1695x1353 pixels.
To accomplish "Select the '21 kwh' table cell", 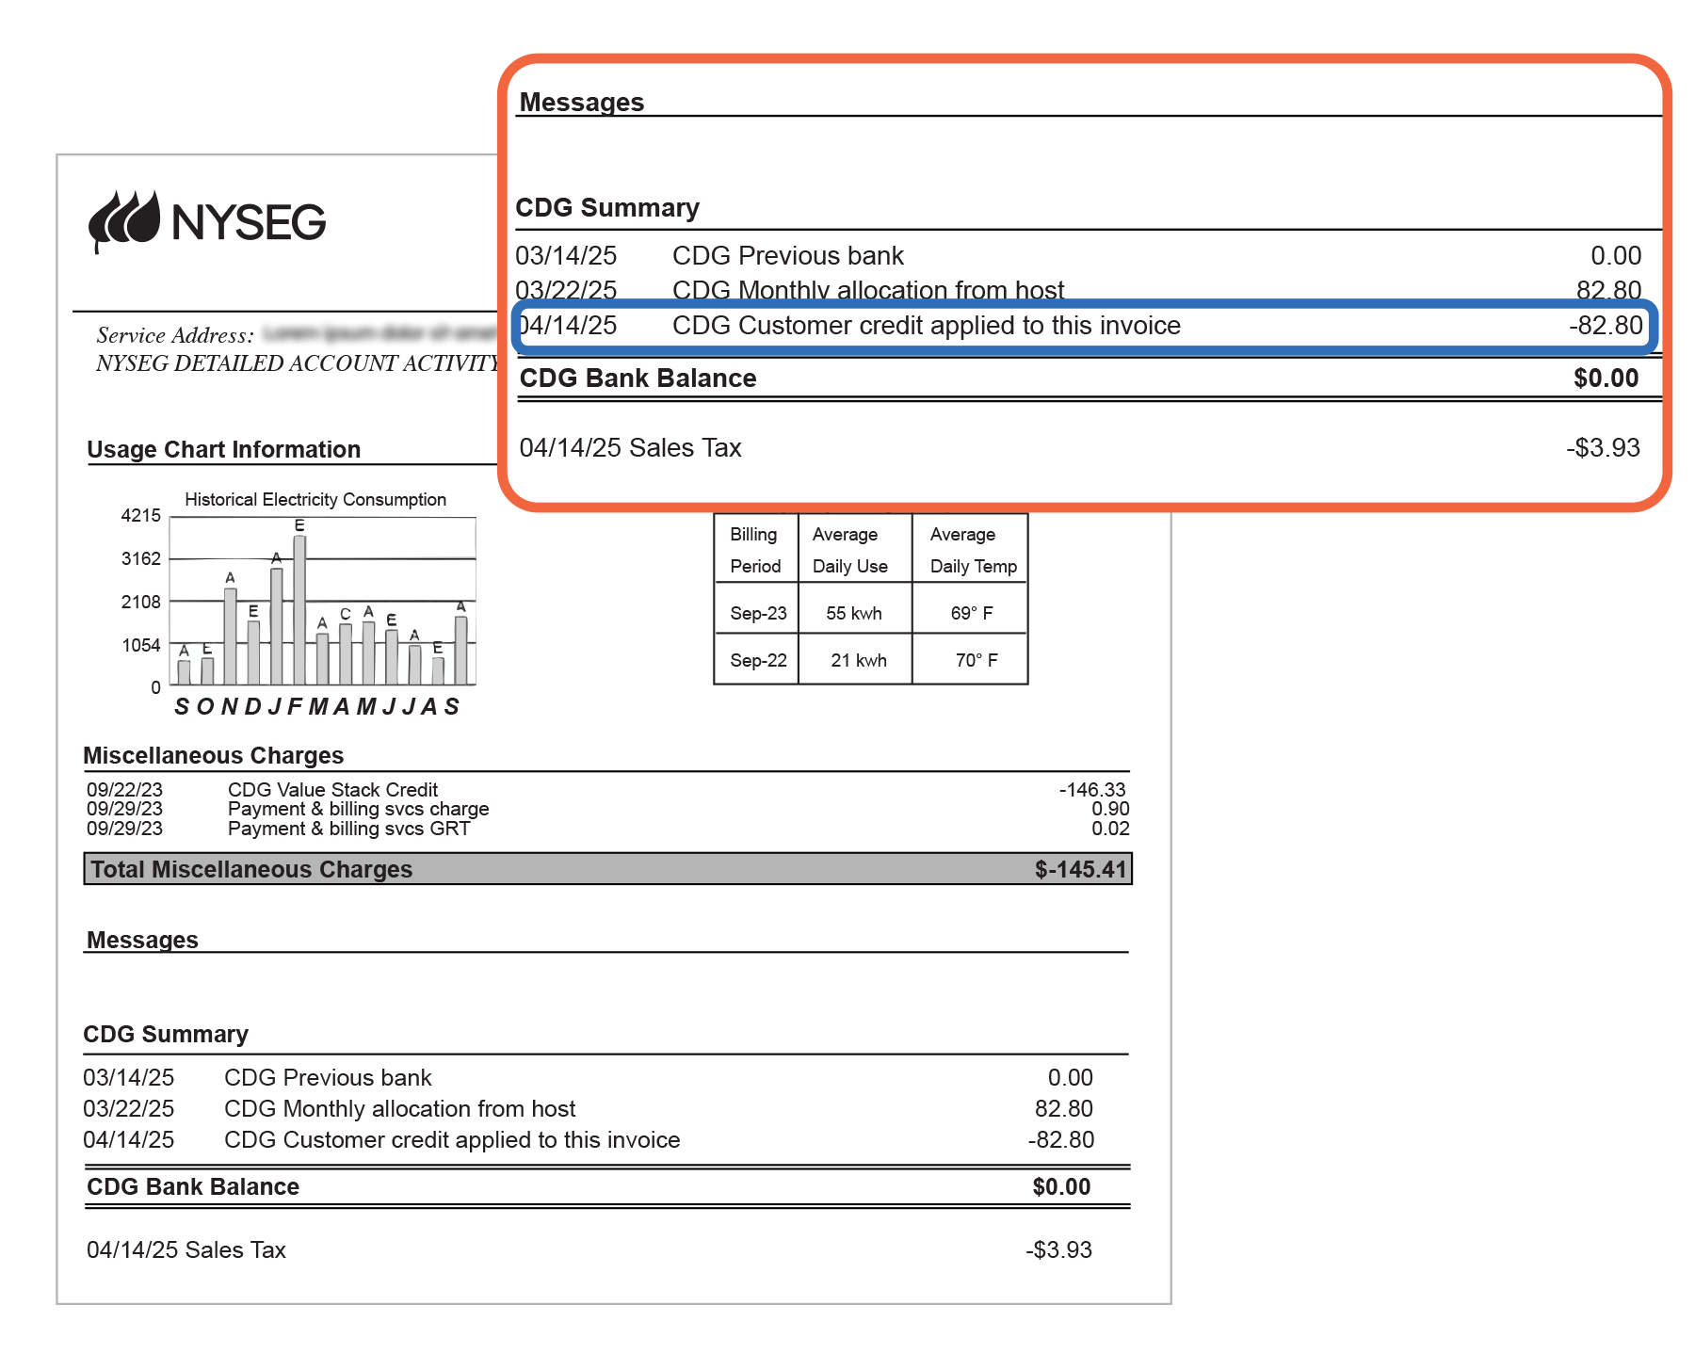I will pos(859,660).
